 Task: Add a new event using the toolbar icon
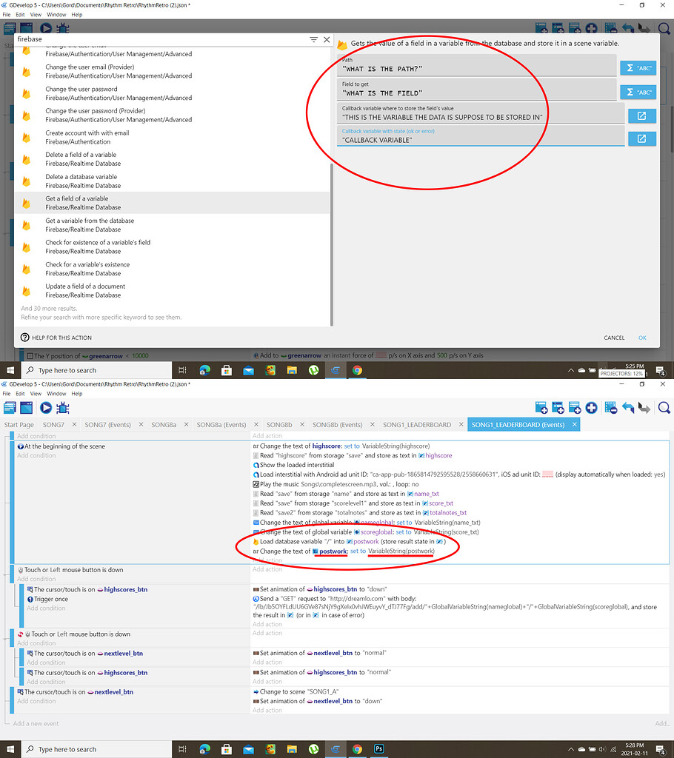click(540, 408)
